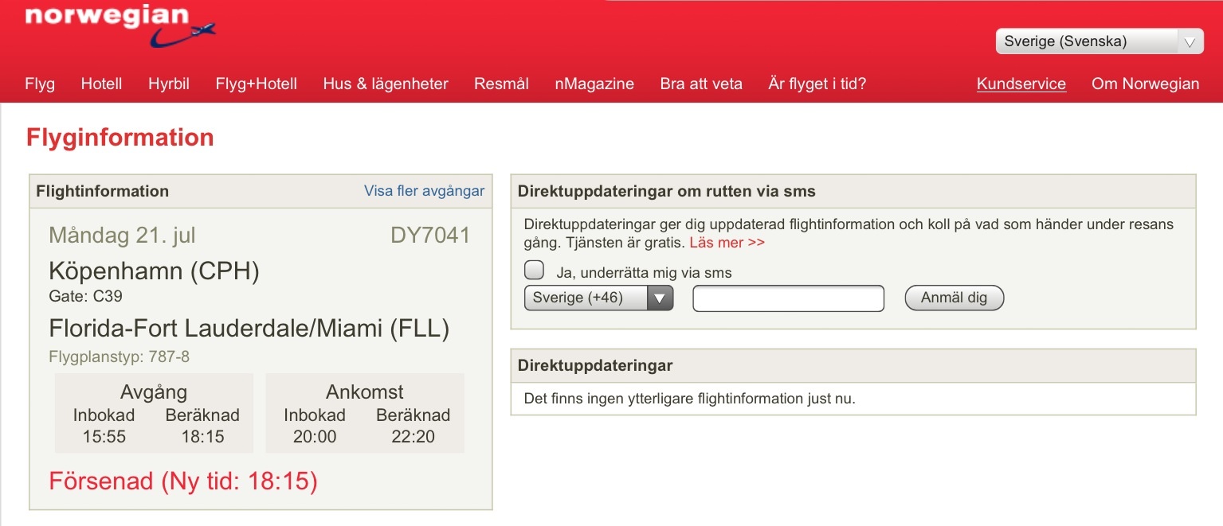Screen dimensions: 1223x526
Task: Go to nMagazine
Action: point(594,84)
